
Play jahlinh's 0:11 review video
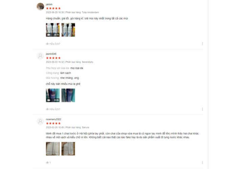point(53,30)
